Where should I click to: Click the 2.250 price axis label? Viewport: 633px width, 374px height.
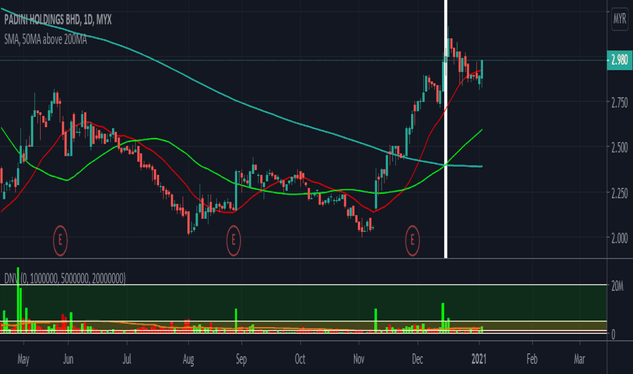(619, 193)
